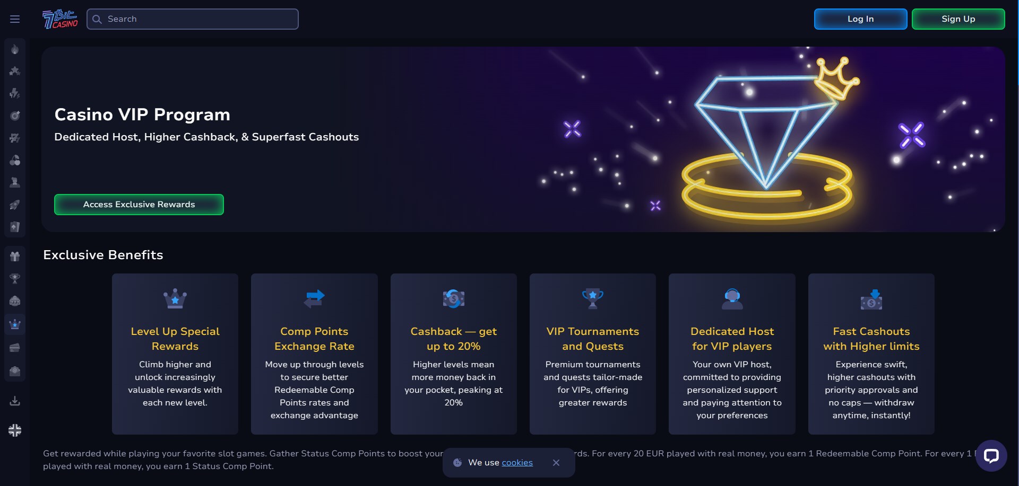1019x486 pixels.
Task: Open the target bullseye sidebar icon
Action: click(x=15, y=116)
